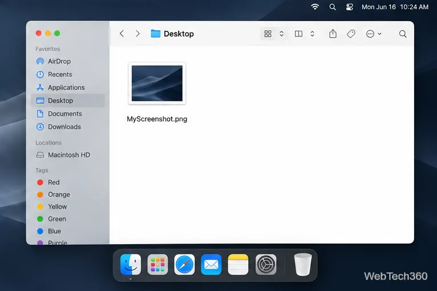Filter by the Red tag
Viewport: 437px width, 291px height.
pyautogui.click(x=68, y=182)
